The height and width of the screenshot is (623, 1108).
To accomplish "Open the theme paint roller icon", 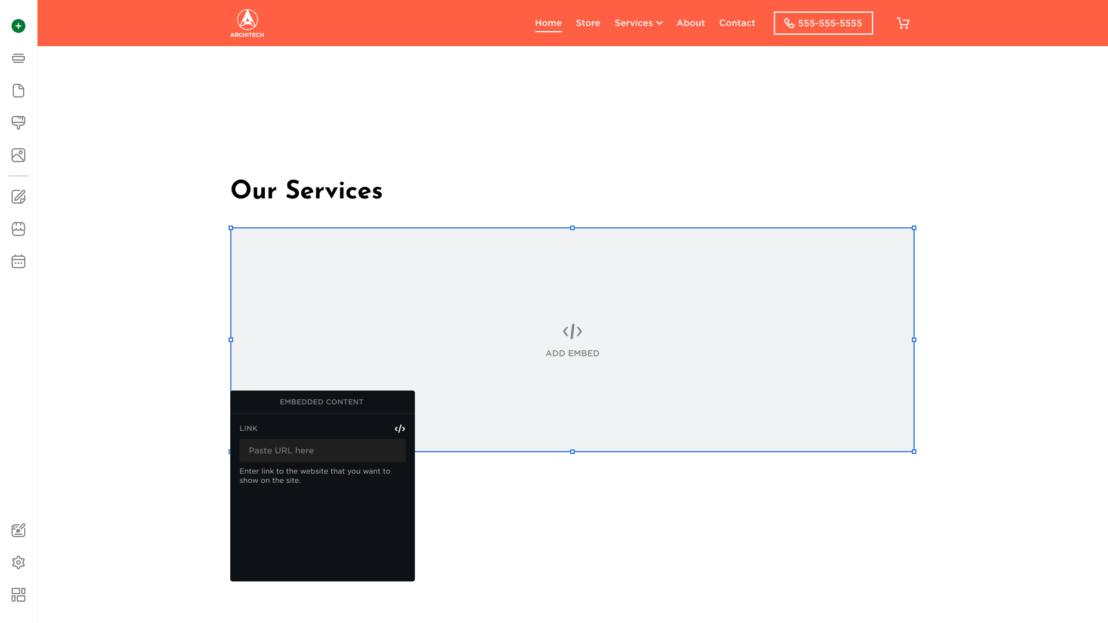I will 18,122.
